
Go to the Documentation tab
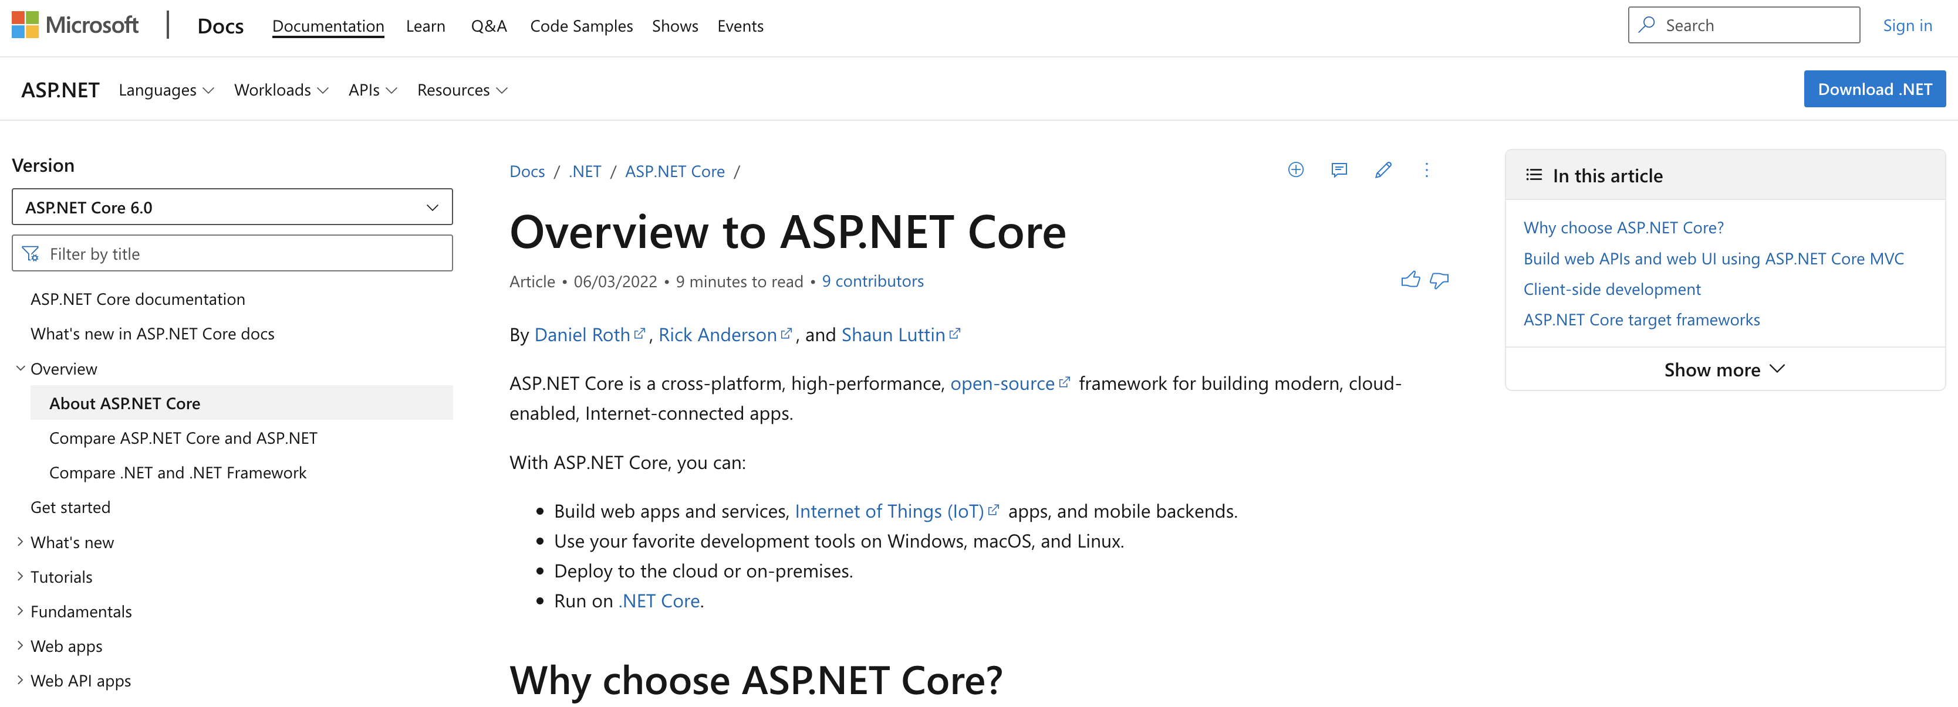[x=328, y=26]
